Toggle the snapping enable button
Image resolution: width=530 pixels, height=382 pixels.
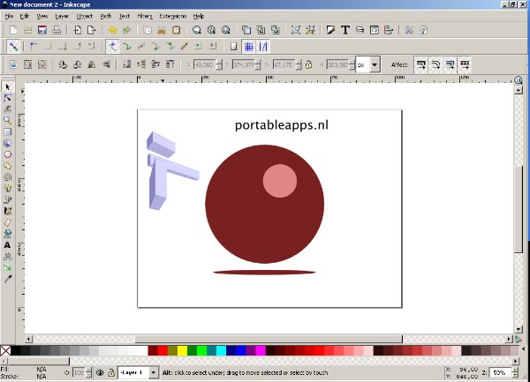point(14,46)
